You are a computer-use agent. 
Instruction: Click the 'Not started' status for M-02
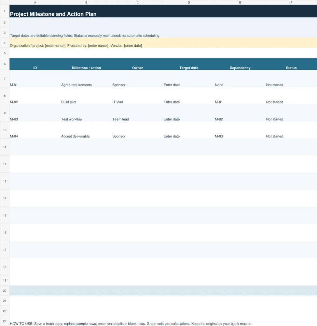(x=291, y=96)
